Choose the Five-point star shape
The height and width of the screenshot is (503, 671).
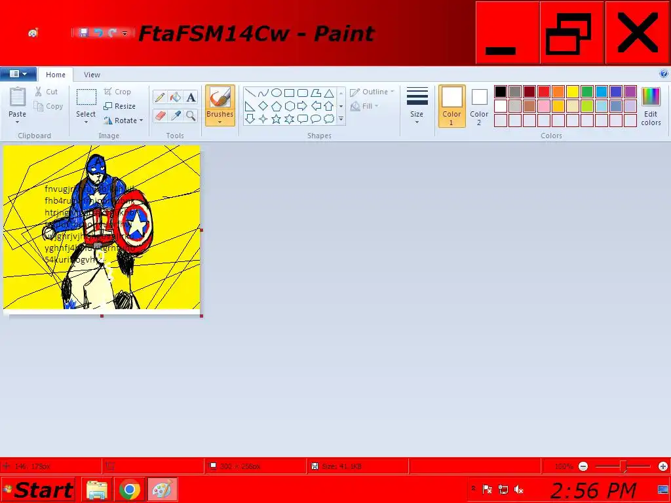tap(277, 119)
